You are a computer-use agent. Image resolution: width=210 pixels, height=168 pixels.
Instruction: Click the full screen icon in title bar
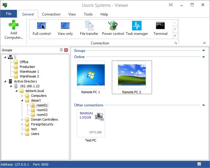click(x=171, y=5)
